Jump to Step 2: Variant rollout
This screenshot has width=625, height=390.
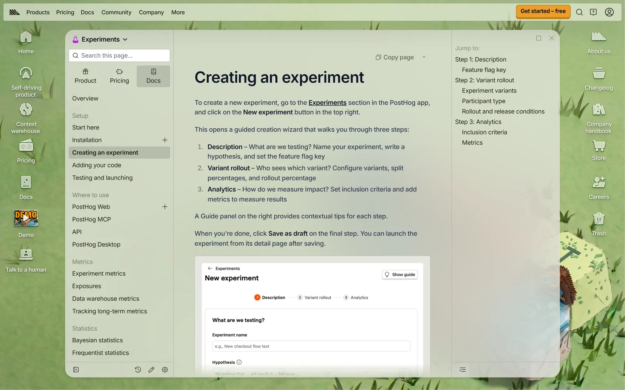pyautogui.click(x=484, y=80)
